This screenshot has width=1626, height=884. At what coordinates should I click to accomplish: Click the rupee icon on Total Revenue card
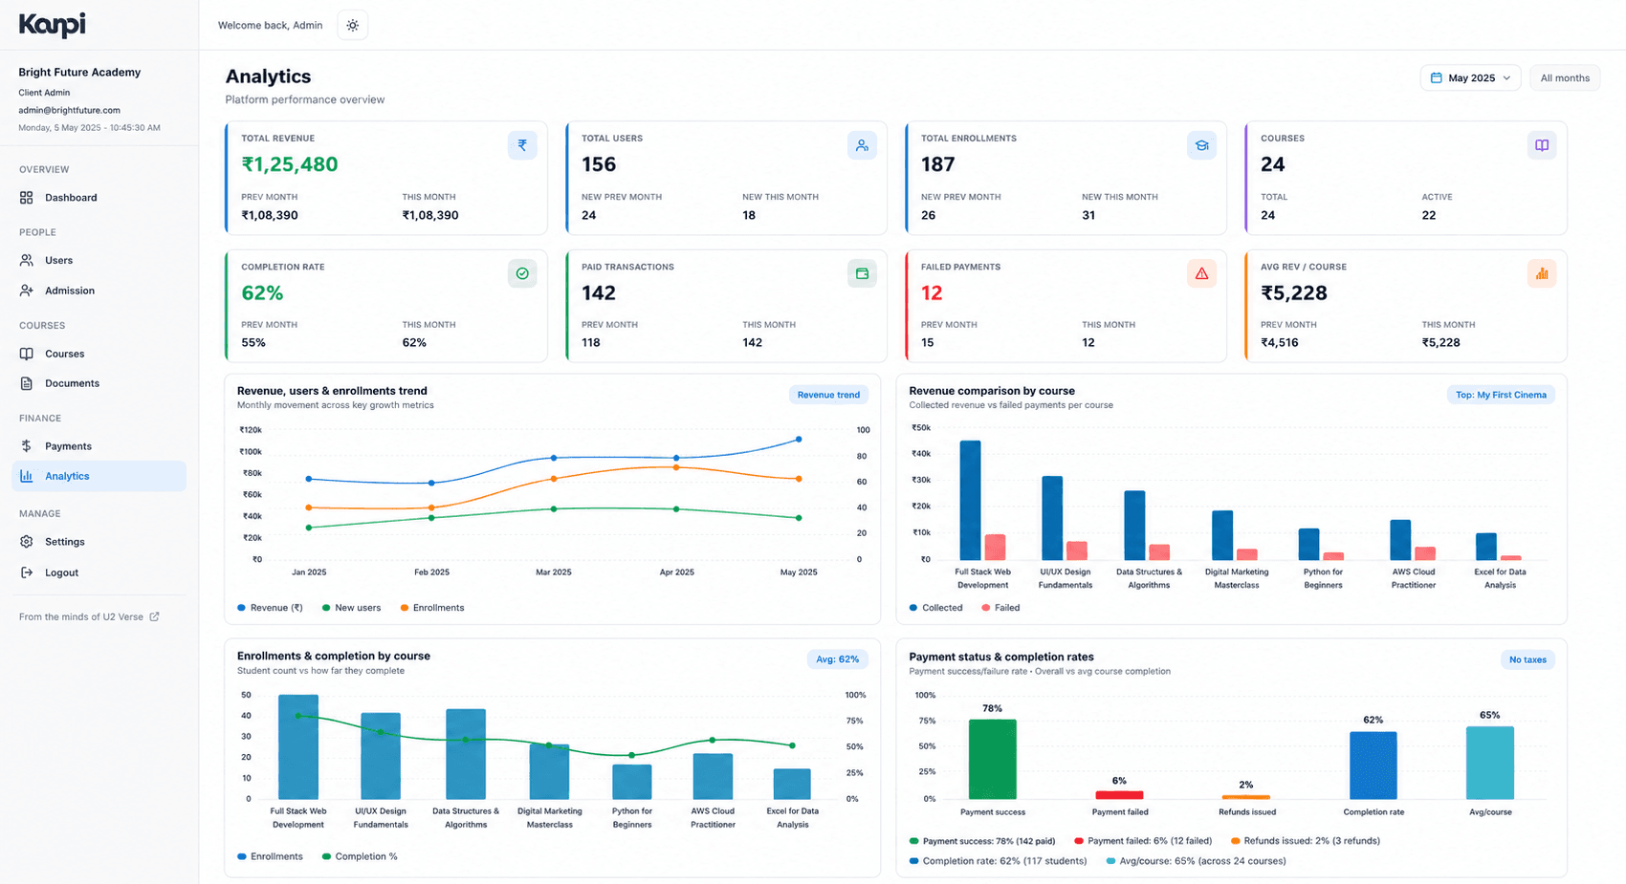pos(522,145)
